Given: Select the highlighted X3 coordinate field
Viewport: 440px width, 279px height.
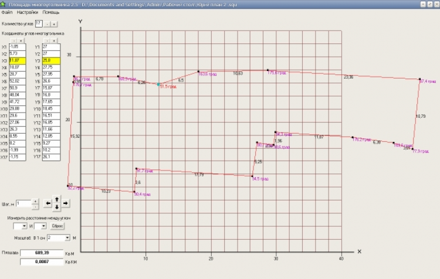Looking at the screenshot, I should tap(18, 60).
